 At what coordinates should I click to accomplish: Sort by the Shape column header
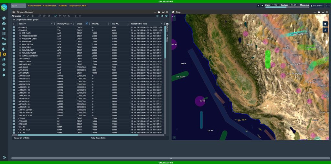coord(79,24)
